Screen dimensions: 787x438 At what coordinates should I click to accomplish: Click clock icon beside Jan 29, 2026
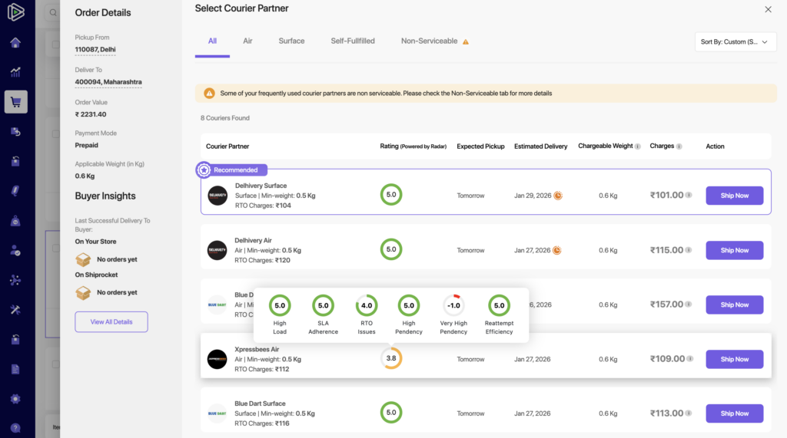point(558,196)
